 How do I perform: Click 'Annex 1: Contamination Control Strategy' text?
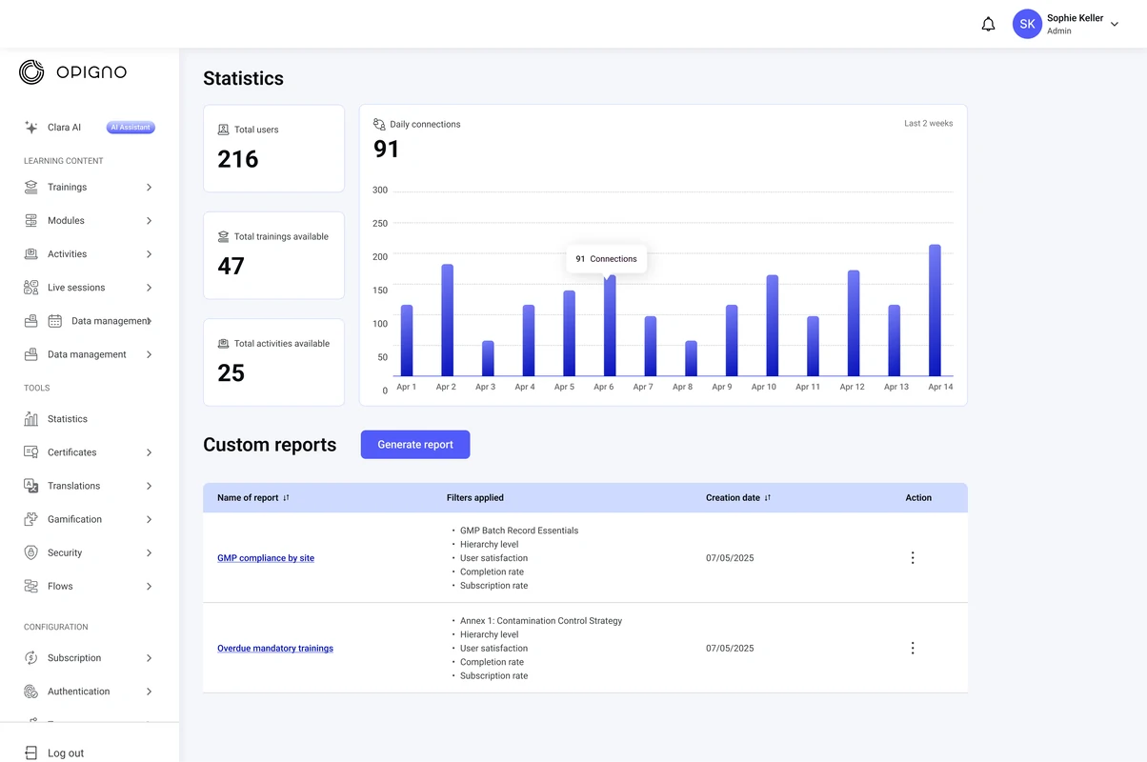(541, 621)
